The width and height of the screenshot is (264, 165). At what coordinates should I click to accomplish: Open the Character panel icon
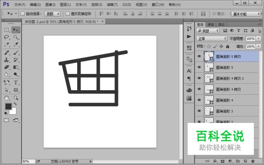pos(189,71)
